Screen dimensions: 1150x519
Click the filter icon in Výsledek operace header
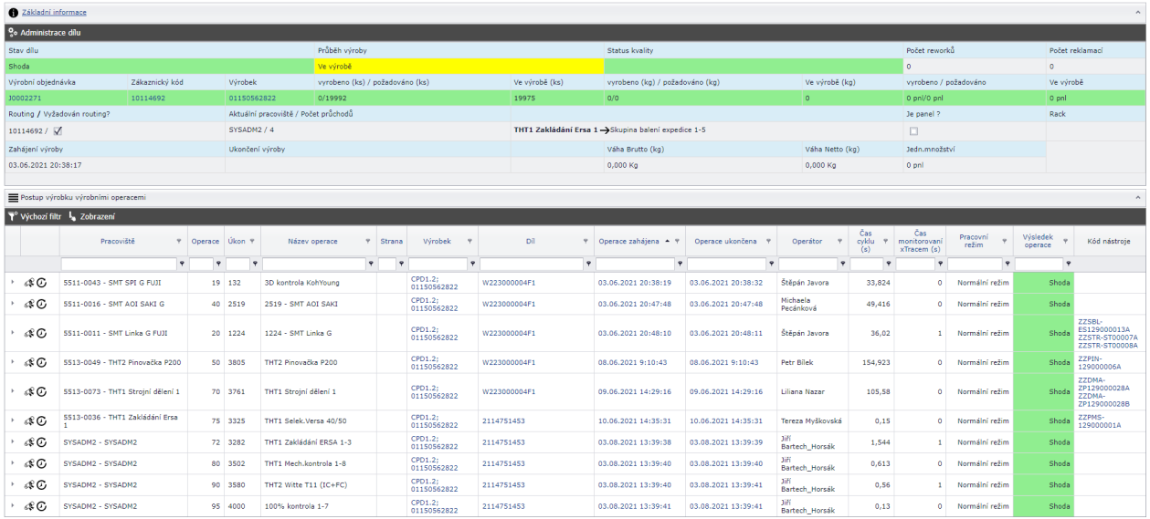point(1065,242)
